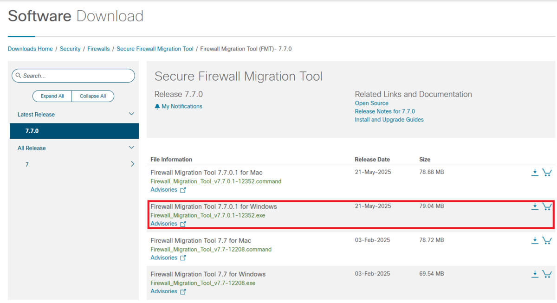Add 7.7 for Windows to cart
557x303 pixels.
pos(547,274)
